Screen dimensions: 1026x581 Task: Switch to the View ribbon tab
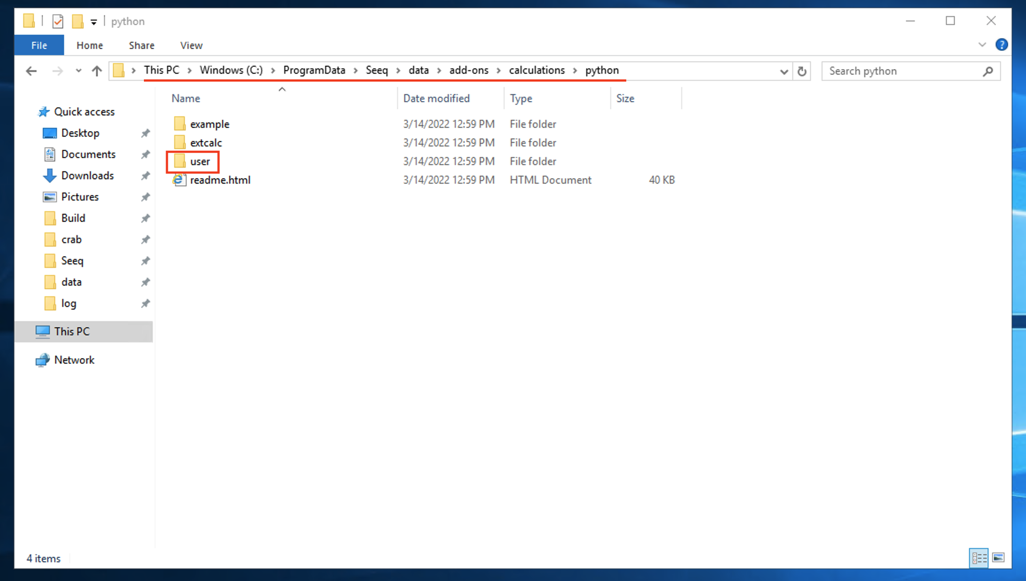point(191,45)
